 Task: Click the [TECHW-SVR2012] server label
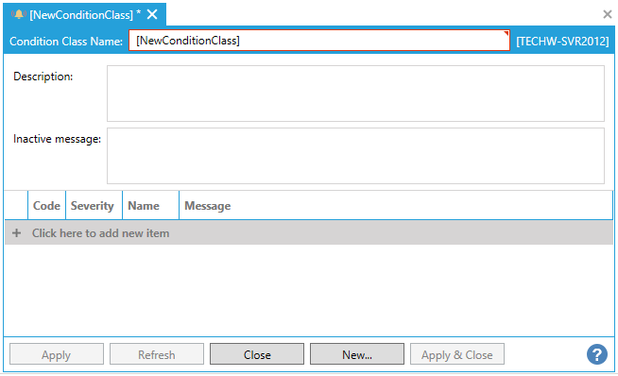click(562, 41)
